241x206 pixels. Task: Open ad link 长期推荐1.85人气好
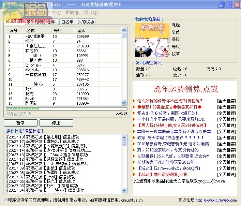coord(173,156)
